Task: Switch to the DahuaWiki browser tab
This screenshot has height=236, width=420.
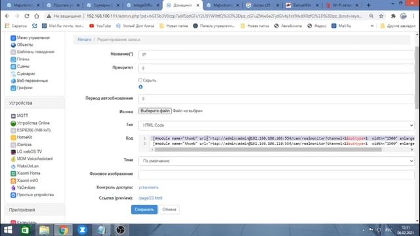Action: 302,5
